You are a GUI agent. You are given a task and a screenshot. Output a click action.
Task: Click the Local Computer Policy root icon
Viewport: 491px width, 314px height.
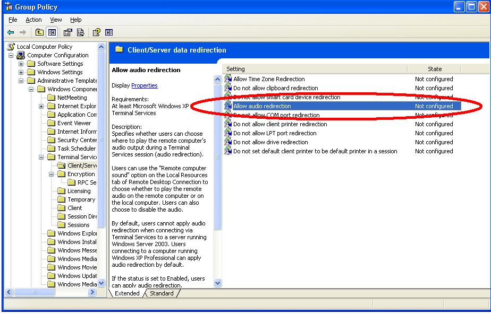point(11,47)
